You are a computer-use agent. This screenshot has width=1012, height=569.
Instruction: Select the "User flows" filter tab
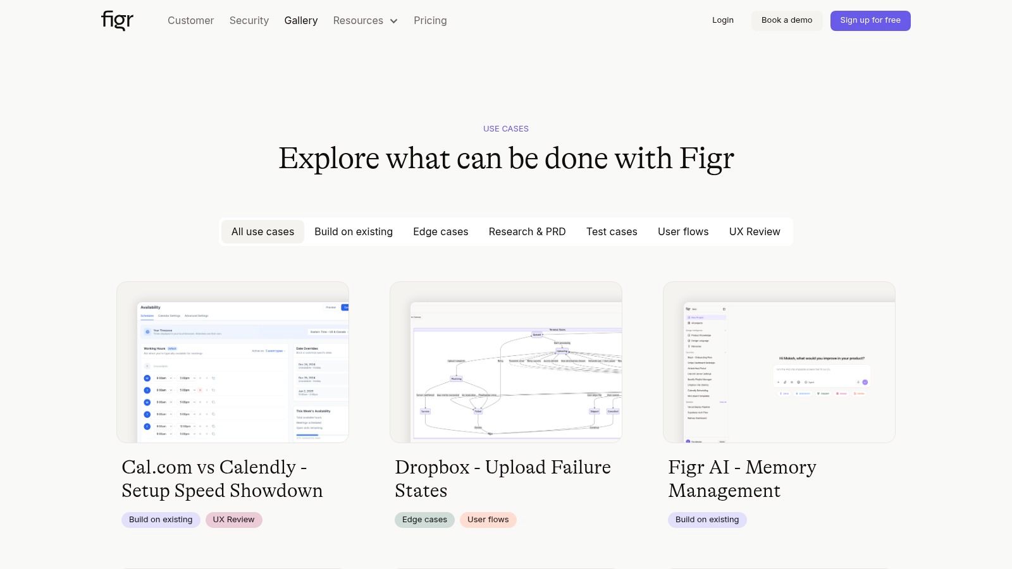point(683,231)
